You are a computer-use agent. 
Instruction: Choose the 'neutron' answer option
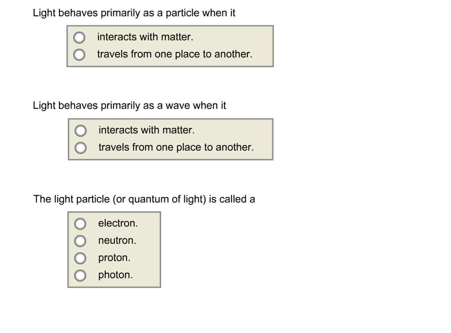tap(80, 241)
